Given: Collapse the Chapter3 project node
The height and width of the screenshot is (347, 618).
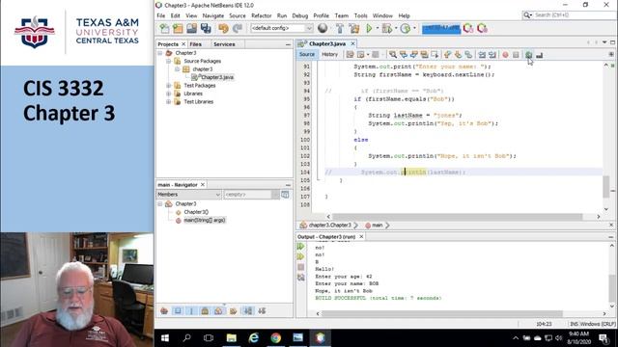Looking at the screenshot, I should pos(160,53).
